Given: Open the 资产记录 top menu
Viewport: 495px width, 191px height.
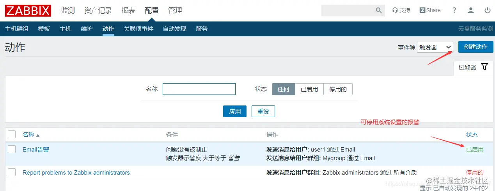Looking at the screenshot, I should [98, 11].
